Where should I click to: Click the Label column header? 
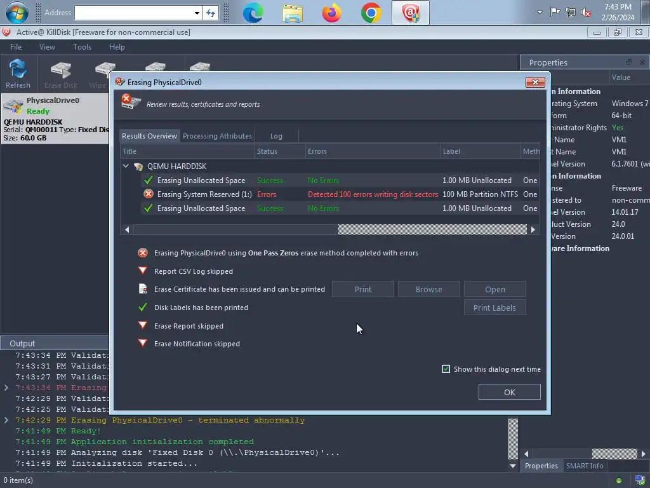tap(481, 151)
